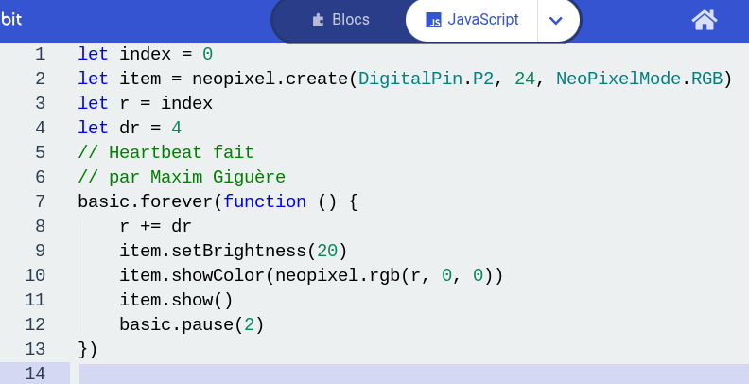Image resolution: width=749 pixels, height=384 pixels.
Task: Click line number 1 in gutter
Action: coord(40,54)
